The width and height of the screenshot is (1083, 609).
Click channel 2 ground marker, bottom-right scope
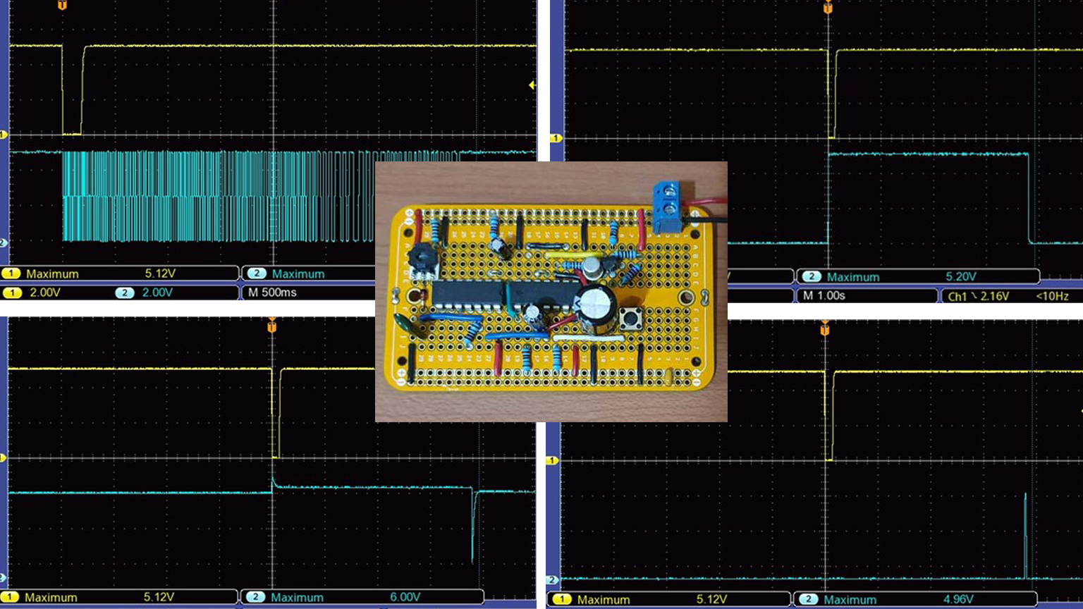click(553, 580)
